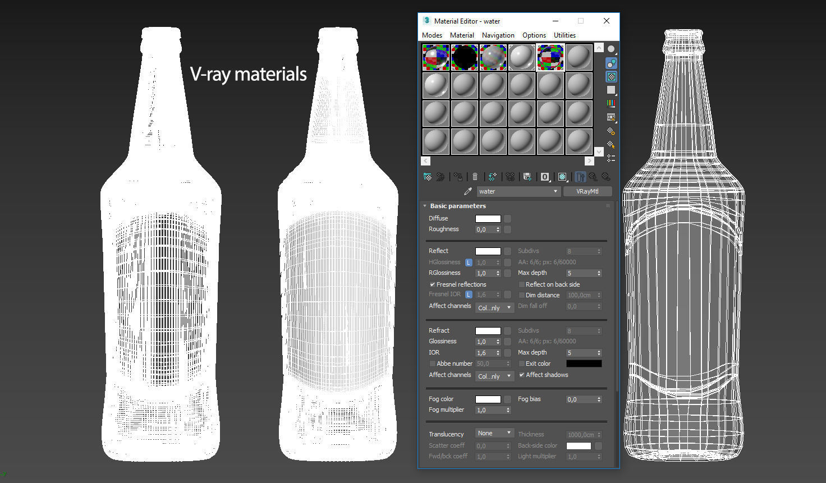Uncheck Affect shadows
The width and height of the screenshot is (826, 483).
point(521,375)
